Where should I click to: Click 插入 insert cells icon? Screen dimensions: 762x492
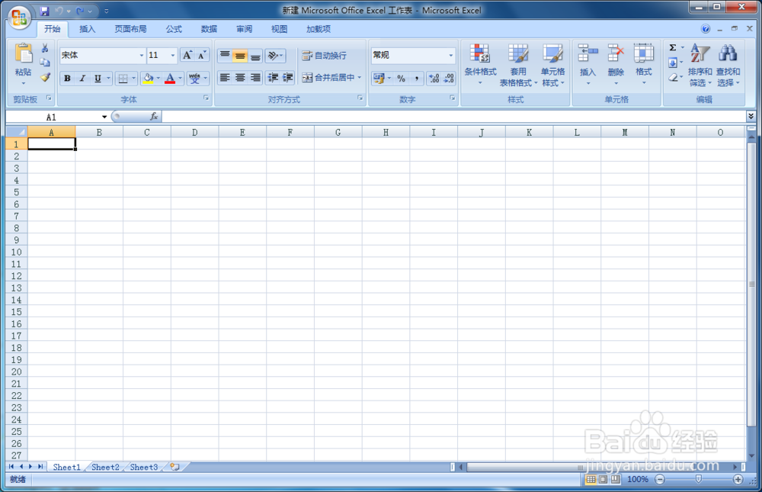tap(588, 53)
